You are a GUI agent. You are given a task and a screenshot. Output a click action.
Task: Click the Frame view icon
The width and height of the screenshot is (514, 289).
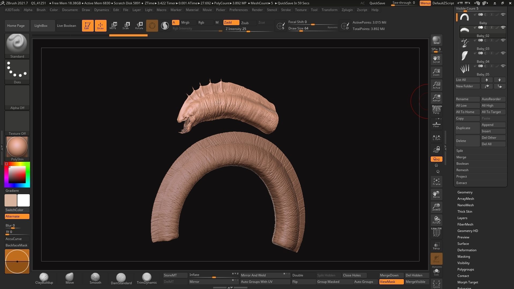pos(436,182)
